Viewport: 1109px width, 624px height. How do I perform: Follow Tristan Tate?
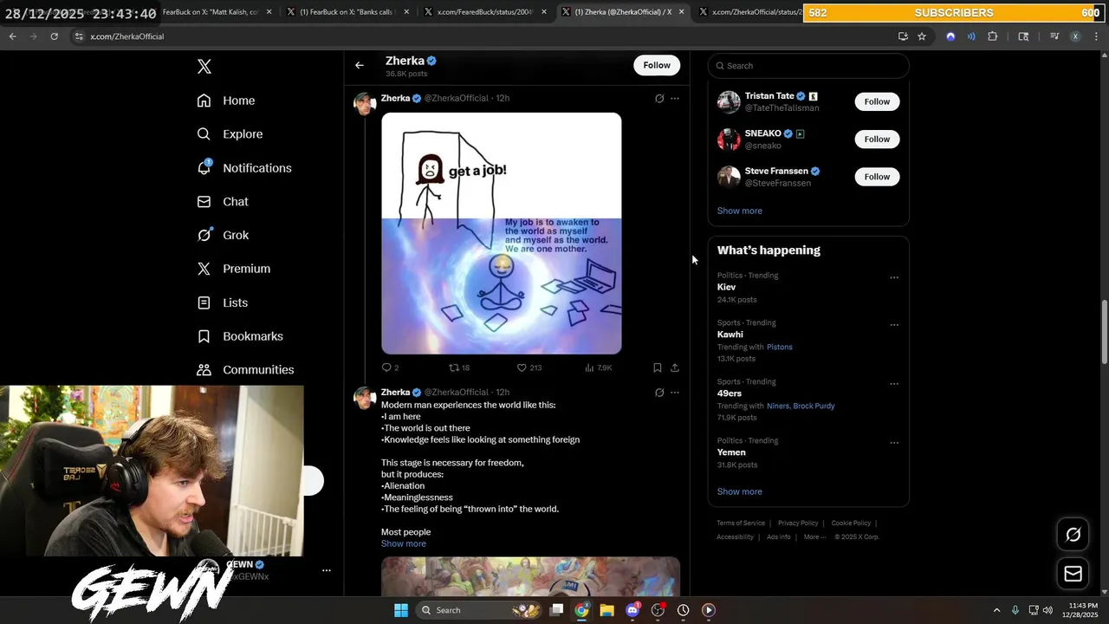point(877,101)
